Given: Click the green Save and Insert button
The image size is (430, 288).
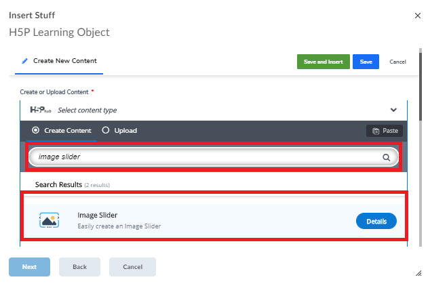Looking at the screenshot, I should (324, 62).
